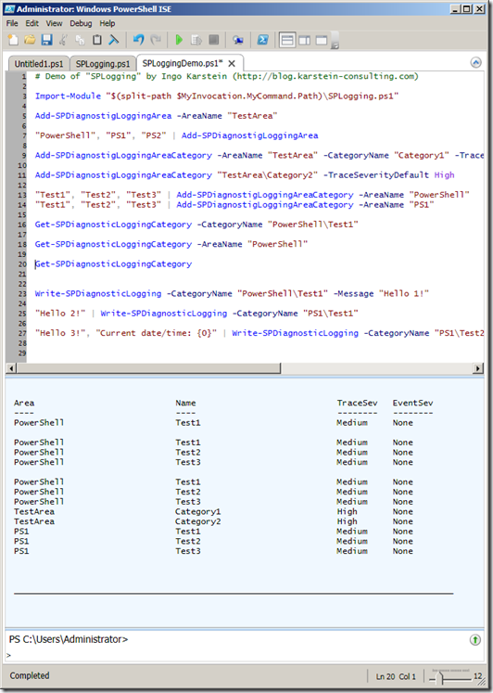This screenshot has height=693, width=493.
Task: Undo the last edit
Action: 139,40
